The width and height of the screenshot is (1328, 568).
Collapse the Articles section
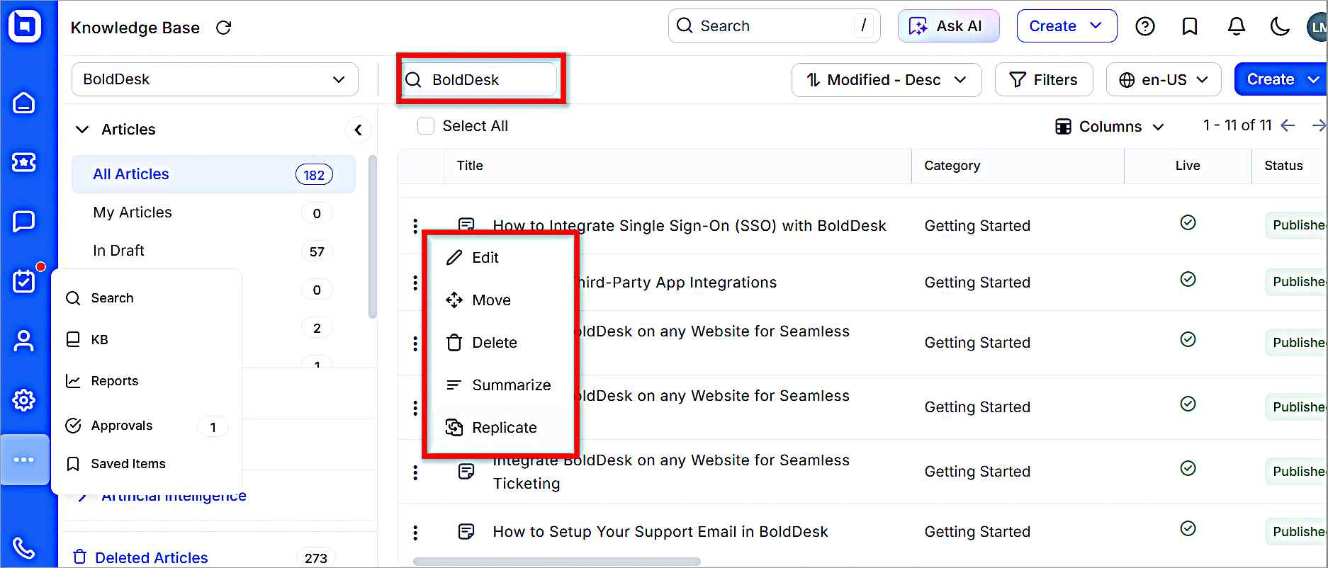tap(82, 130)
